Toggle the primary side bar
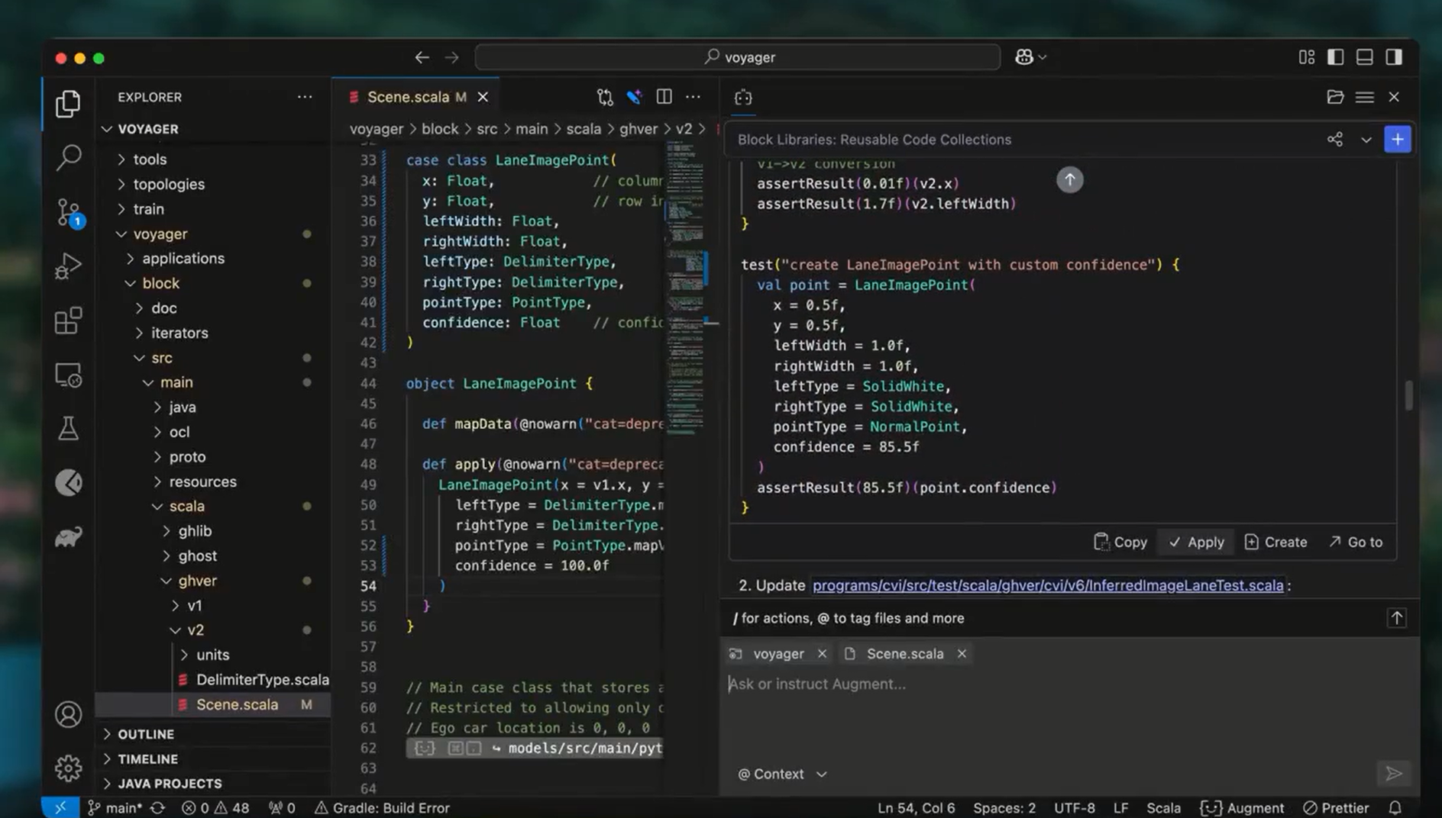1442x818 pixels. [1335, 57]
